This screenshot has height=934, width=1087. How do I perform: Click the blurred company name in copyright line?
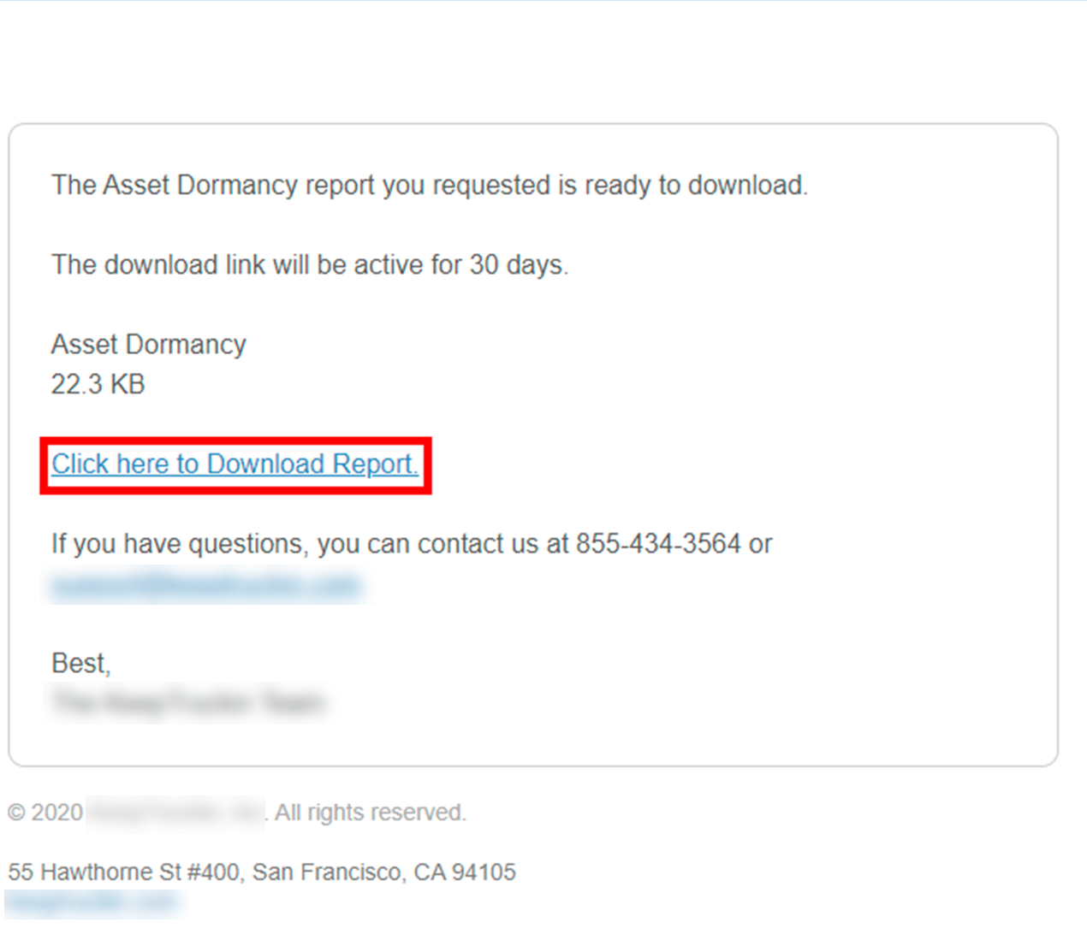(x=175, y=813)
